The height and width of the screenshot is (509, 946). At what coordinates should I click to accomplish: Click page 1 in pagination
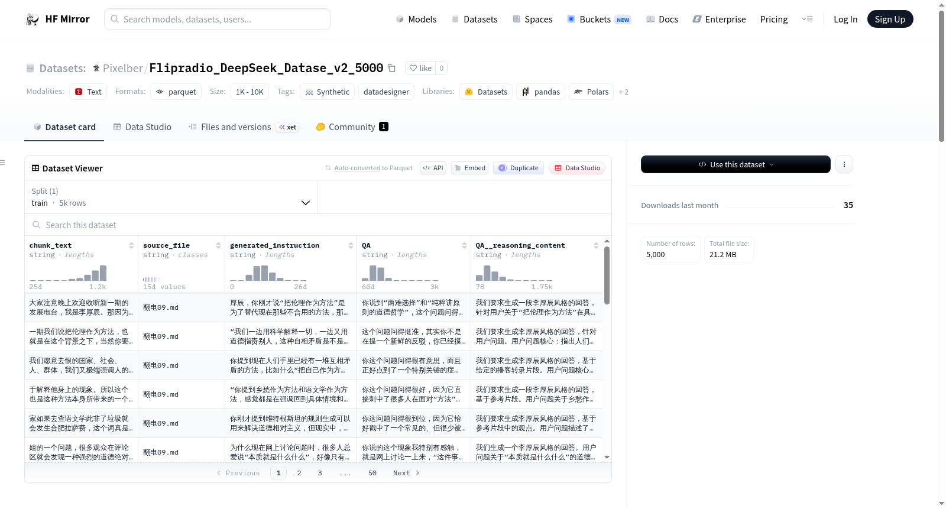(x=278, y=473)
